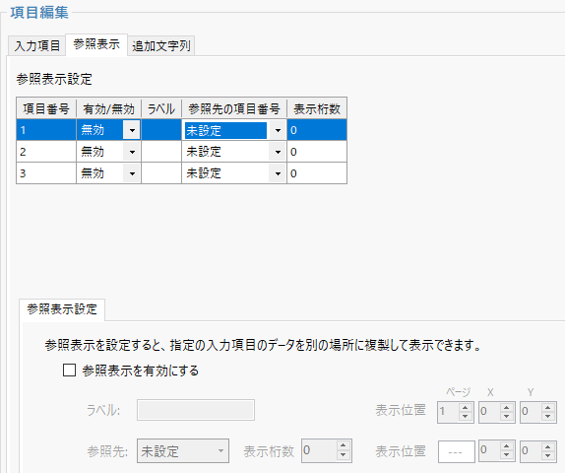
Task: Switch to the 入力項目 tab
Action: pyautogui.click(x=37, y=46)
